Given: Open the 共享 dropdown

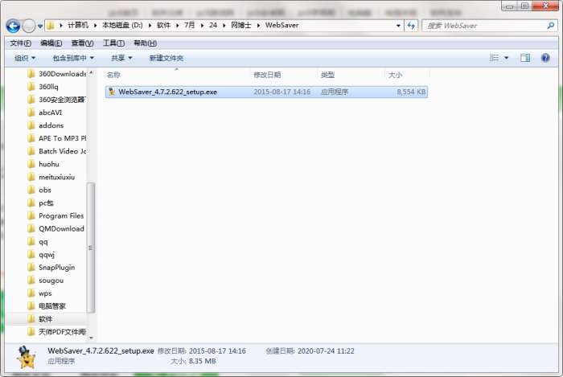Looking at the screenshot, I should tap(121, 58).
